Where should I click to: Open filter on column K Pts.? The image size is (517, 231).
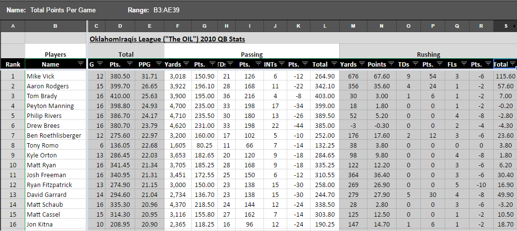(x=305, y=64)
